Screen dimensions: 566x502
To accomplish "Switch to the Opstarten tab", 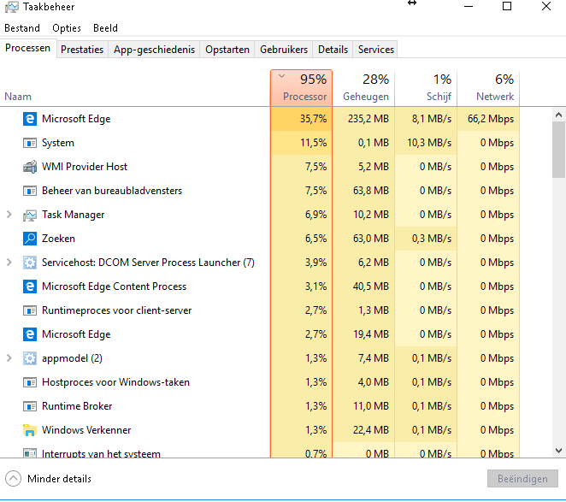I will [x=227, y=50].
